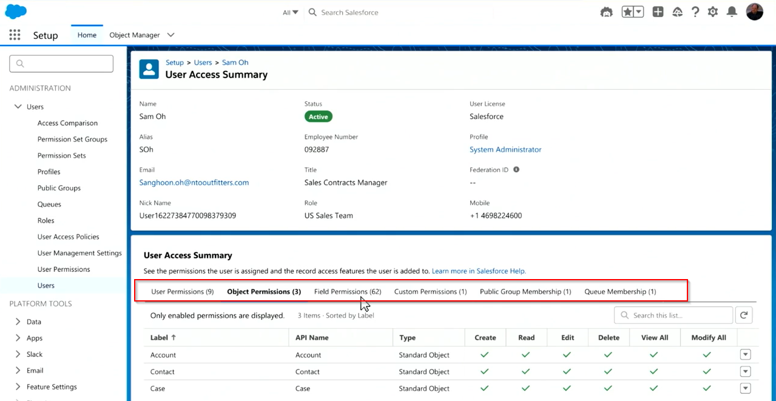Open Permission Sets in the sidebar
Image resolution: width=776 pixels, height=401 pixels.
tap(62, 156)
